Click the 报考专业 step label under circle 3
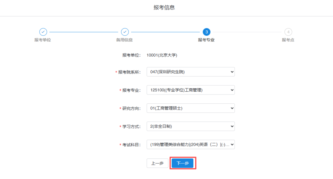Screen dimensions: 333x179 [x=206, y=40]
